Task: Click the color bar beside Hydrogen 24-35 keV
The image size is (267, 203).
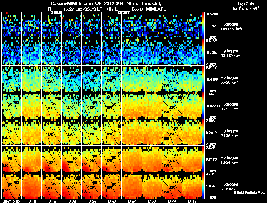Action: click(x=203, y=132)
